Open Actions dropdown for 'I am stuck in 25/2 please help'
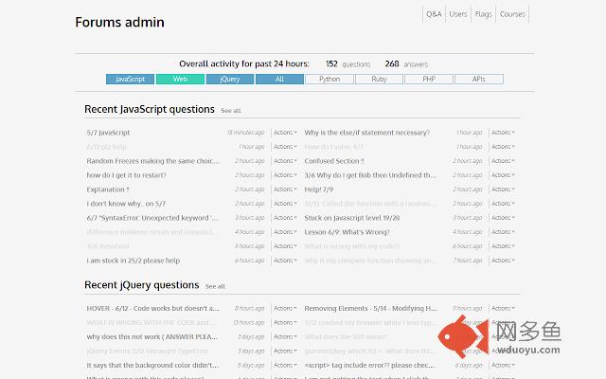 coord(285,261)
